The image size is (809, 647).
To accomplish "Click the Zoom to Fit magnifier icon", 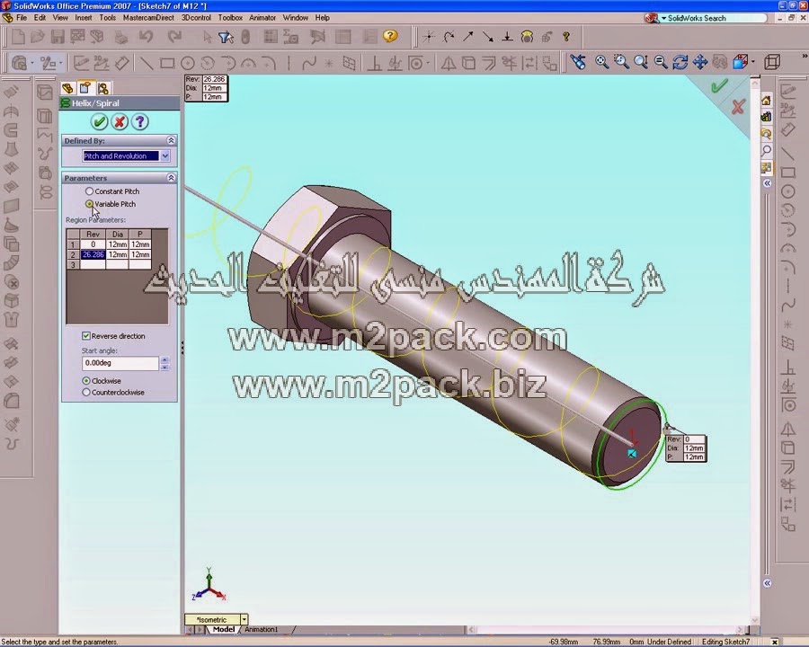I will (601, 62).
